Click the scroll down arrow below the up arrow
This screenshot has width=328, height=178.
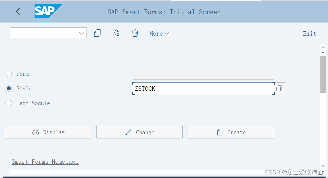[x=323, y=52]
